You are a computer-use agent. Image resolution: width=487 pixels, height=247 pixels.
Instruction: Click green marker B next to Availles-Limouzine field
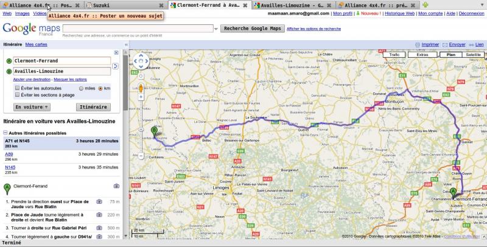tap(9, 71)
